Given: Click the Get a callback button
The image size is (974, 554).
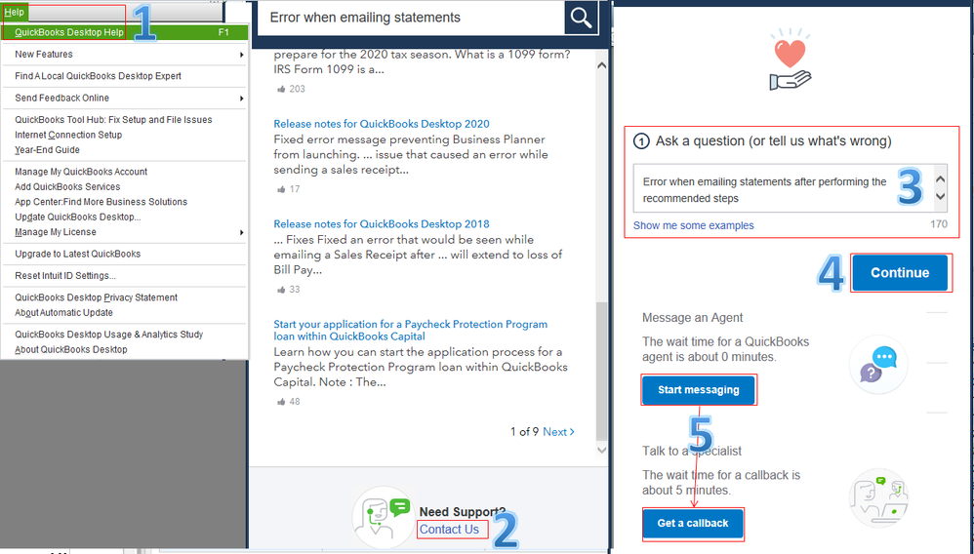Looking at the screenshot, I should [x=693, y=523].
